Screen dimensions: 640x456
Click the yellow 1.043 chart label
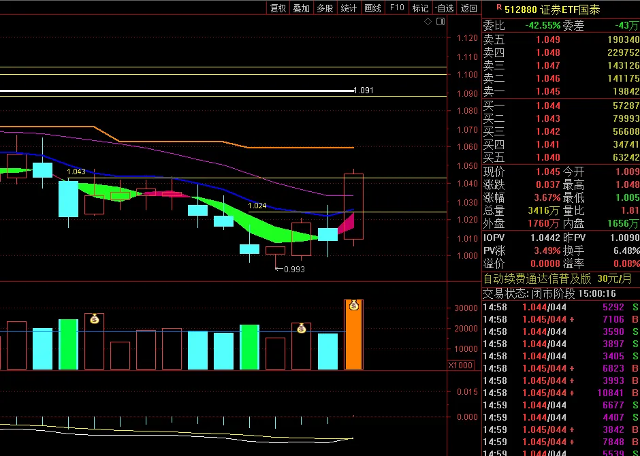tap(76, 172)
